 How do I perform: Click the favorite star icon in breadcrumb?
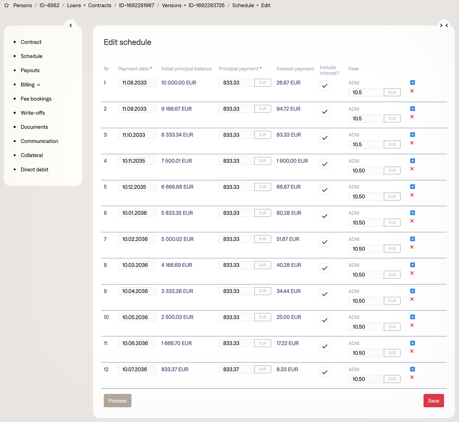6,5
